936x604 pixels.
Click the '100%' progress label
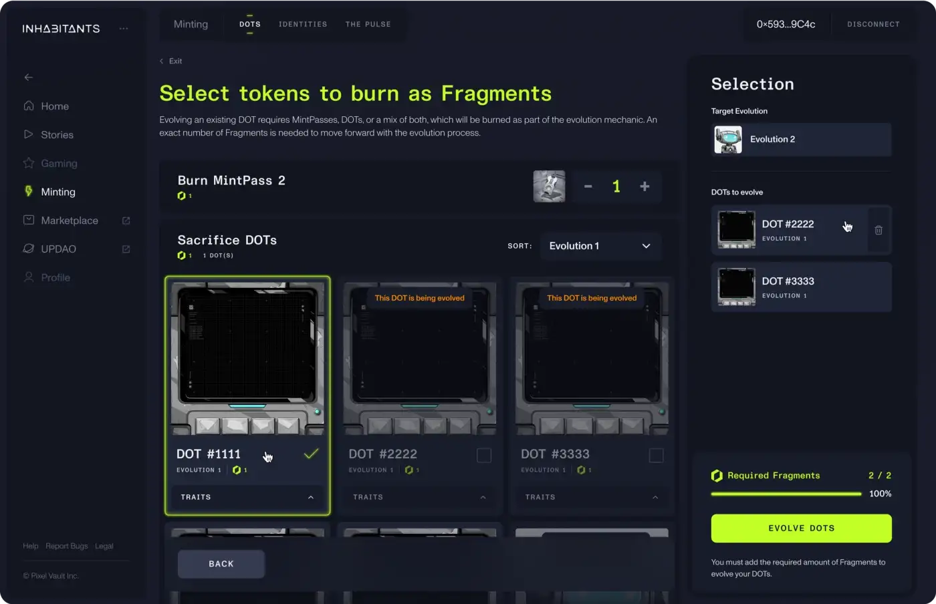[880, 494]
